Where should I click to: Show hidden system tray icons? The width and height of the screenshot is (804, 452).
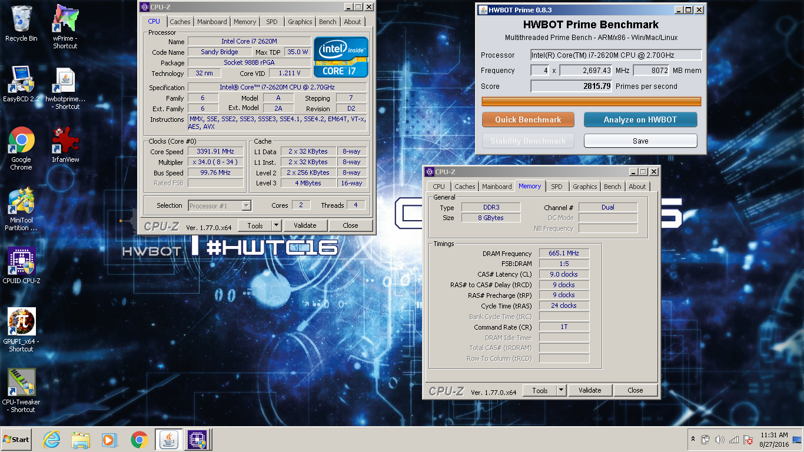click(692, 439)
